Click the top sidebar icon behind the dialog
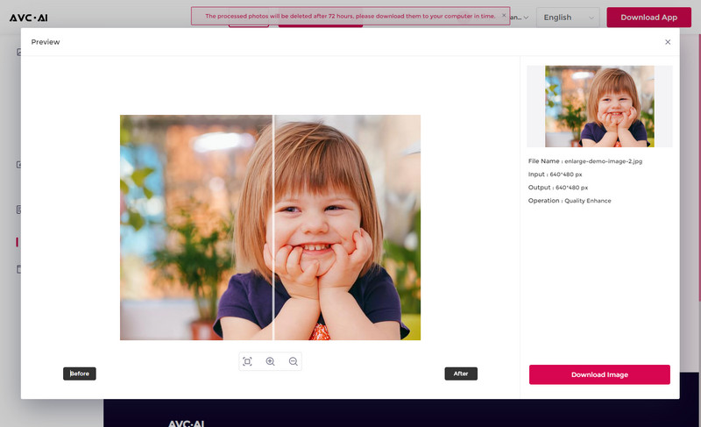701x427 pixels. [18, 53]
